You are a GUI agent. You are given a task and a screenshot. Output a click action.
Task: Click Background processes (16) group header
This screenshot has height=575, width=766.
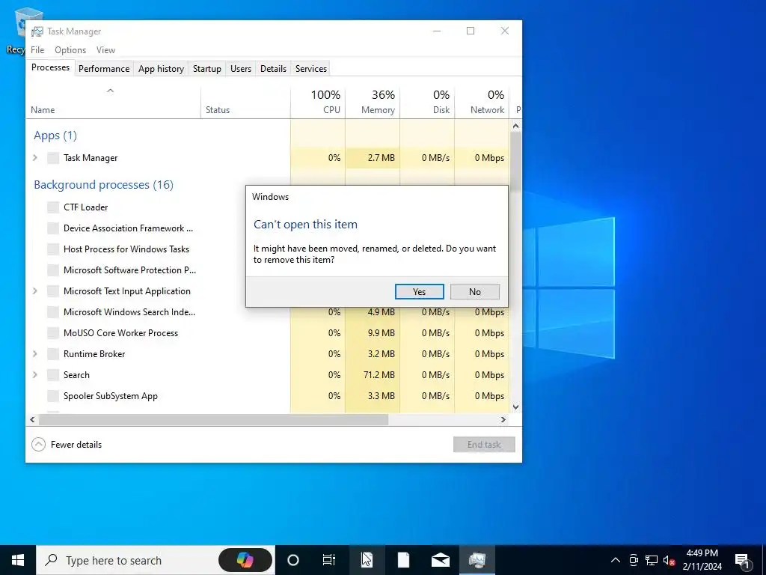pos(103,185)
